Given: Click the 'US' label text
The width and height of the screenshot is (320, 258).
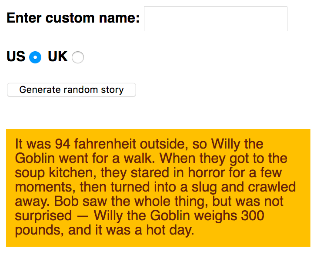Looking at the screenshot, I should (x=16, y=56).
